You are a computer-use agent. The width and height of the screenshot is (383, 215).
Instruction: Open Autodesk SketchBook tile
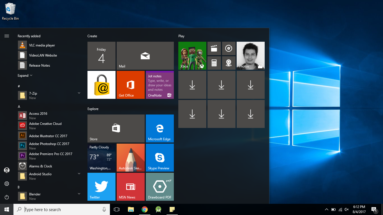(131, 158)
